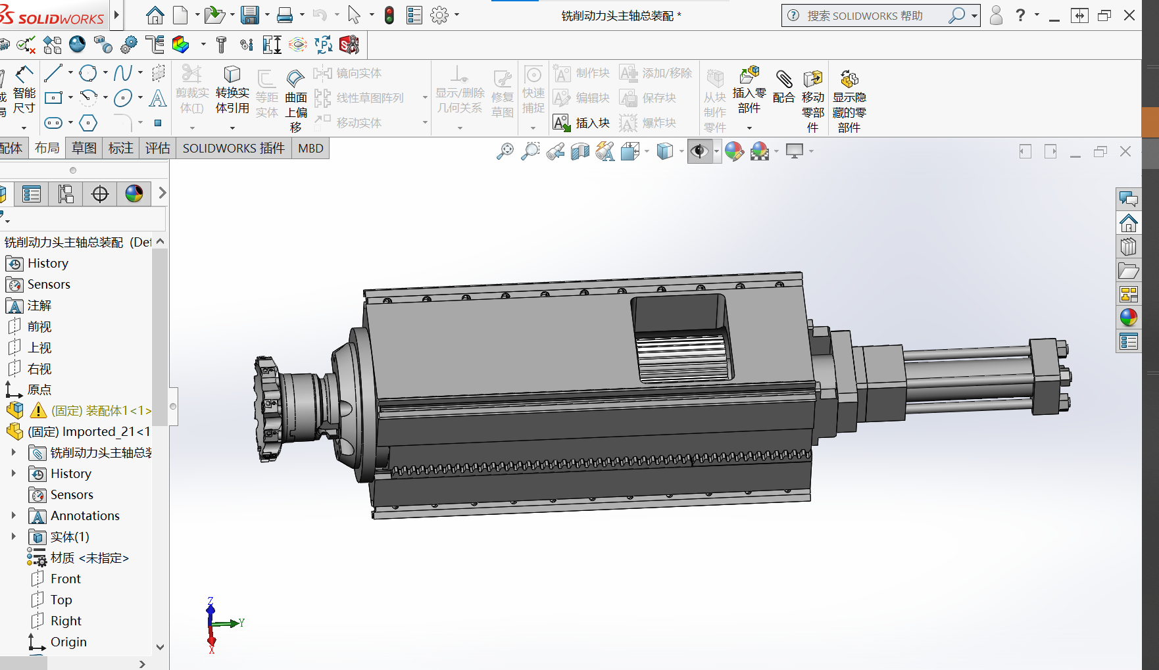This screenshot has height=670, width=1159.
Task: Select (固定) 装配体1 component
Action: coord(101,411)
